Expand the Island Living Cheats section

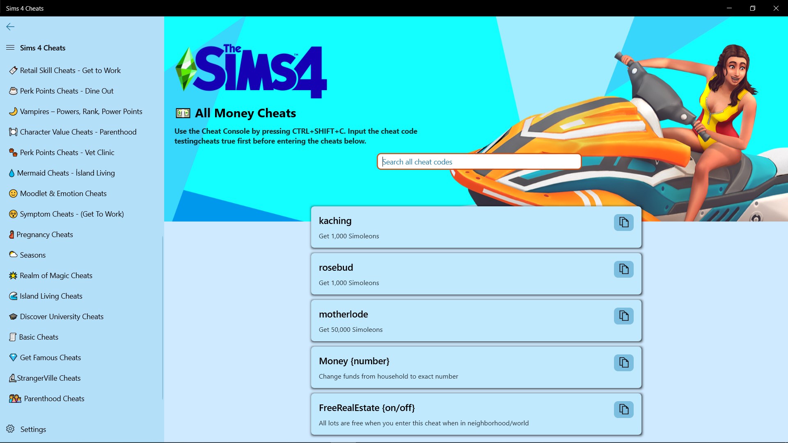click(51, 296)
